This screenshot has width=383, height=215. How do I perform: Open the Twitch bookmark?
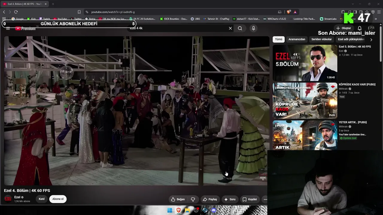[x=45, y=19]
